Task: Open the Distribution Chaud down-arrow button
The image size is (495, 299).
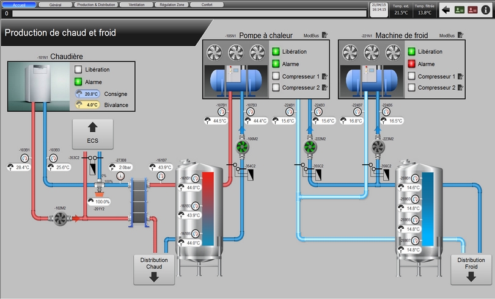Action: (154, 270)
